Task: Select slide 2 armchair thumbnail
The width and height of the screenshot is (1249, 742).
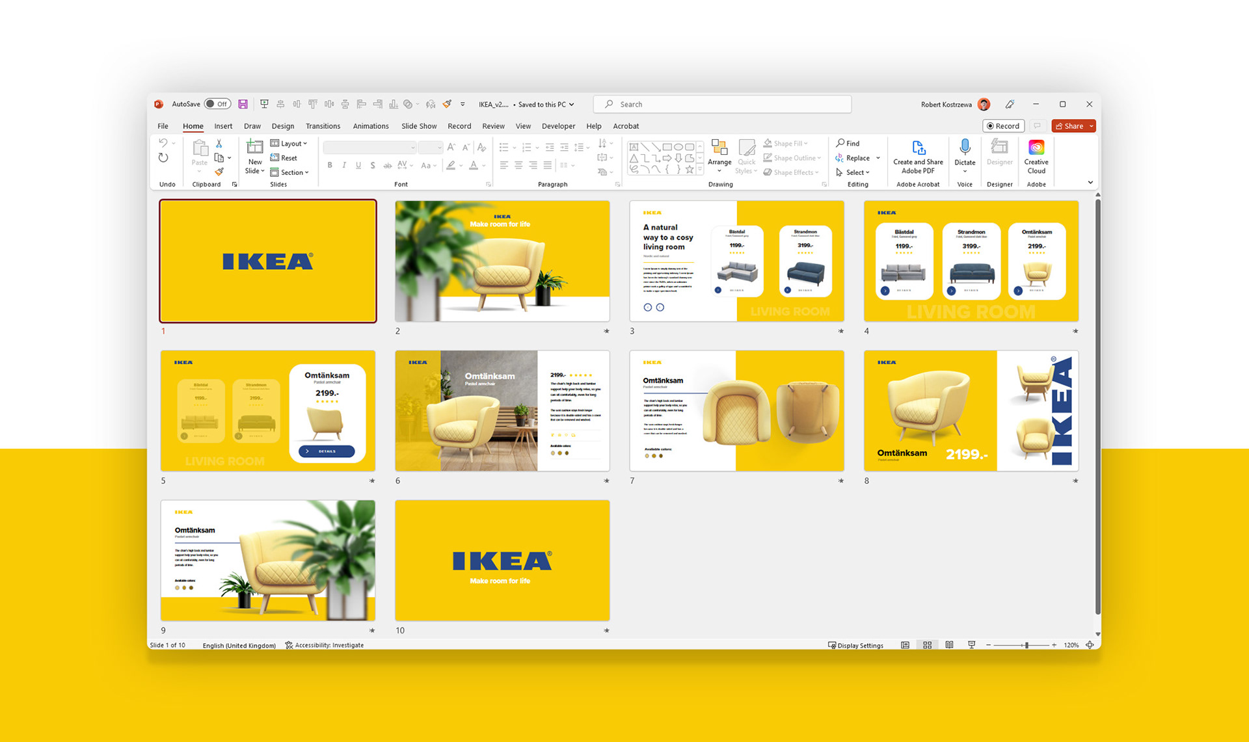Action: coord(502,261)
